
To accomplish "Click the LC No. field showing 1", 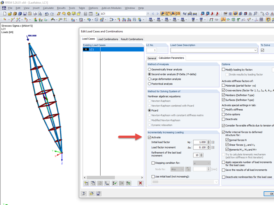I will (152, 50).
